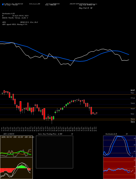Screen dimensions: 136x179
Task: Click the 759.53 price axis label
Action: pyautogui.click(x=133, y=103)
